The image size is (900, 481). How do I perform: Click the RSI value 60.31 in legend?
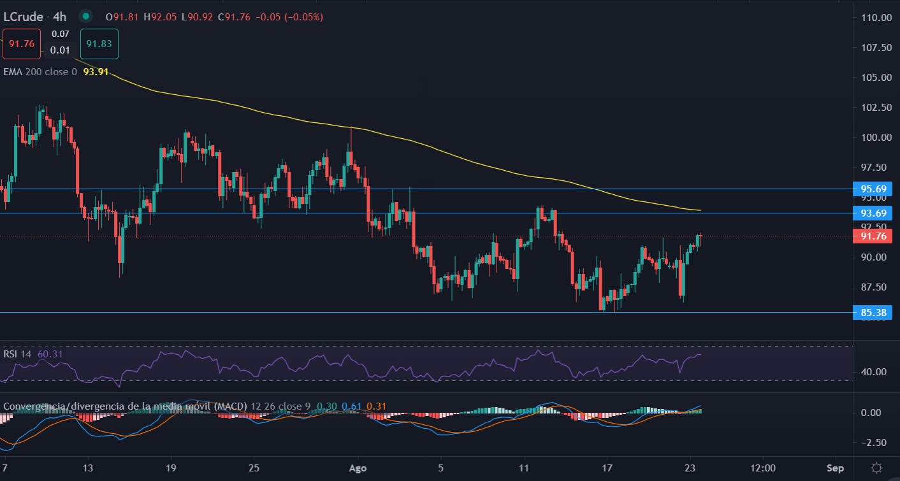pyautogui.click(x=50, y=354)
